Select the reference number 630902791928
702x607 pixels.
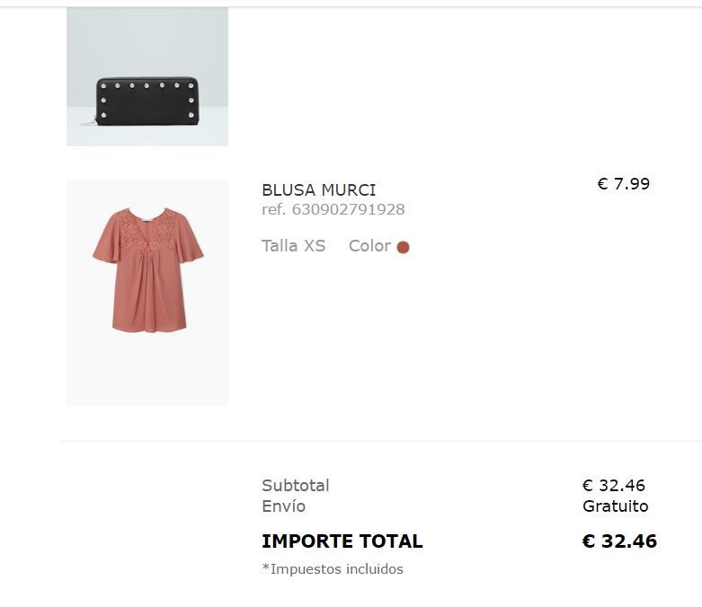(x=333, y=209)
